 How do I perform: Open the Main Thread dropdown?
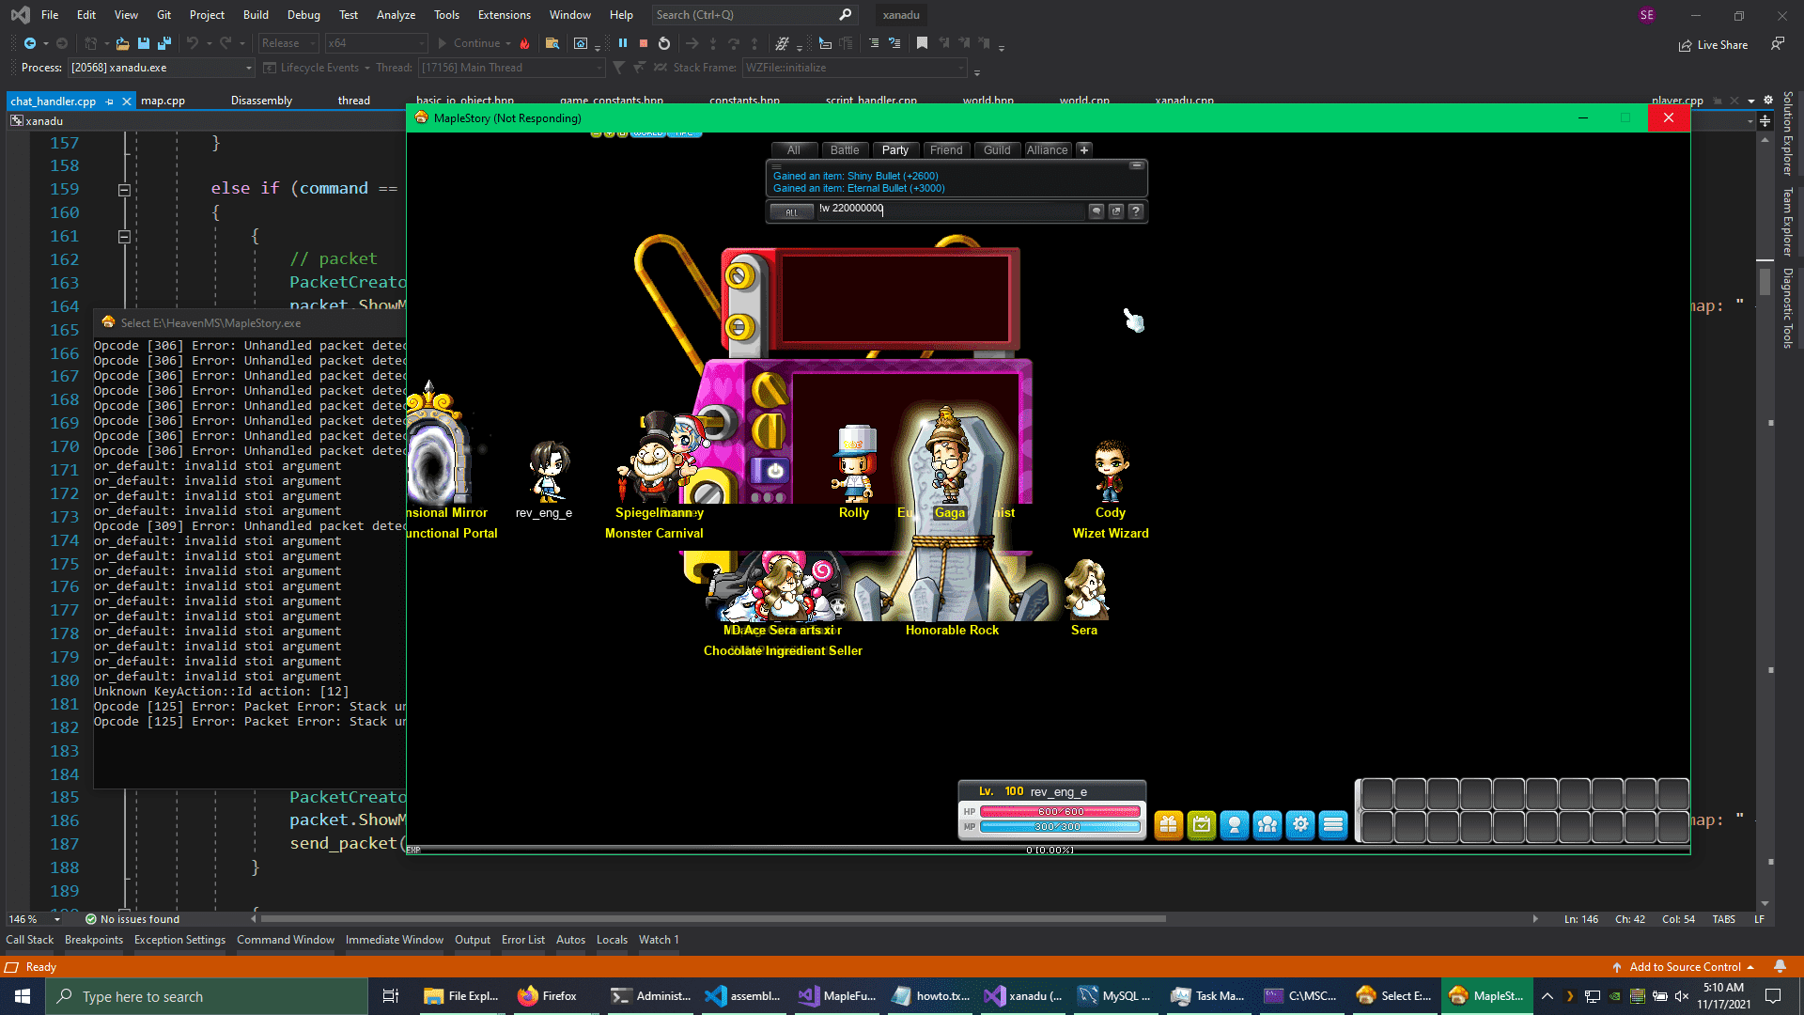point(511,68)
